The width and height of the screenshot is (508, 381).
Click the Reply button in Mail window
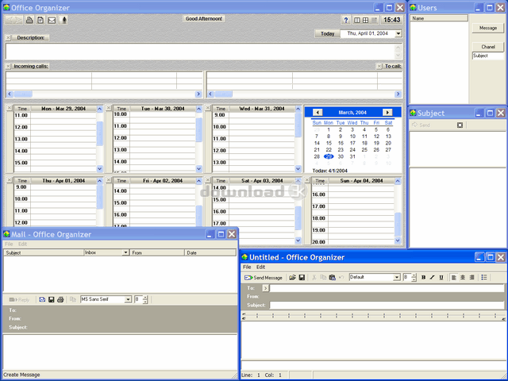pyautogui.click(x=19, y=300)
